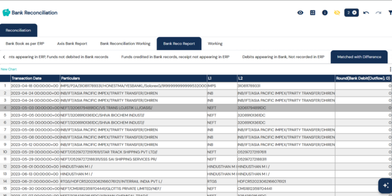Open the three-dot options menu above table

pos(390,70)
